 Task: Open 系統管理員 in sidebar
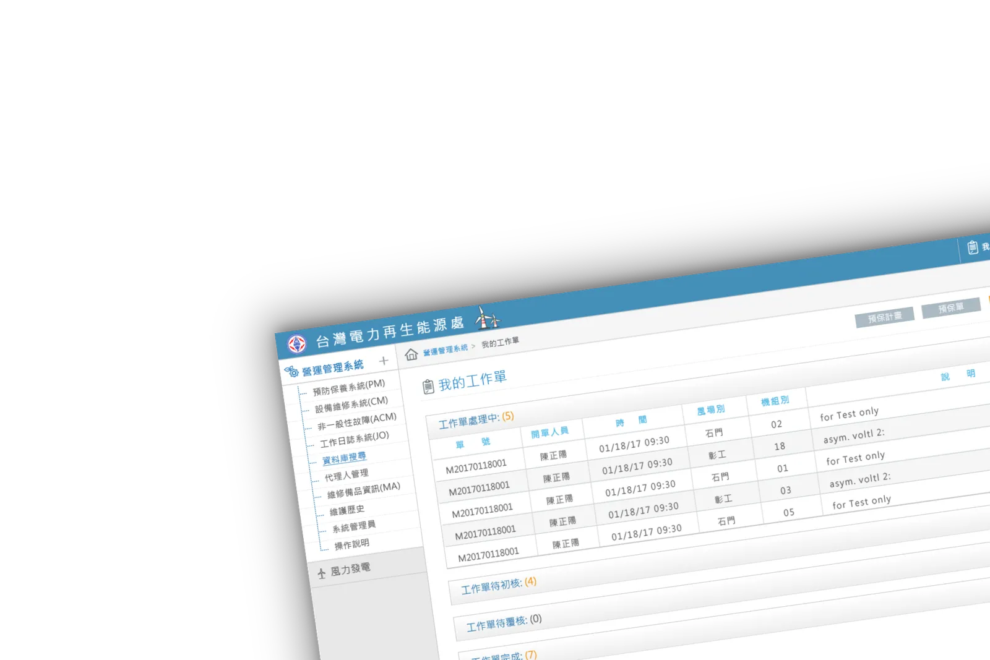[x=354, y=526]
